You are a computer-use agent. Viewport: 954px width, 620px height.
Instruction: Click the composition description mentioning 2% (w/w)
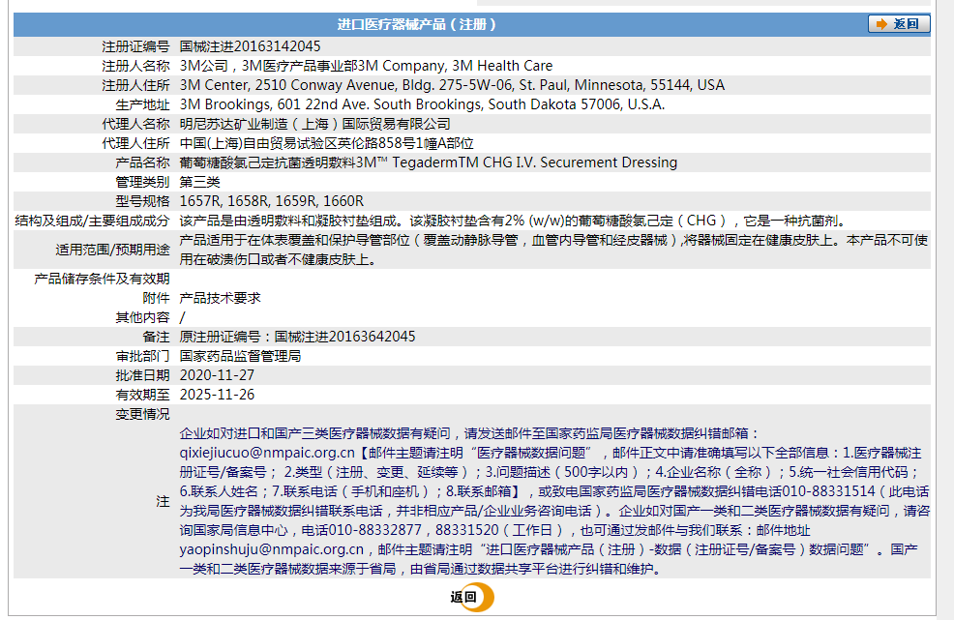(512, 221)
